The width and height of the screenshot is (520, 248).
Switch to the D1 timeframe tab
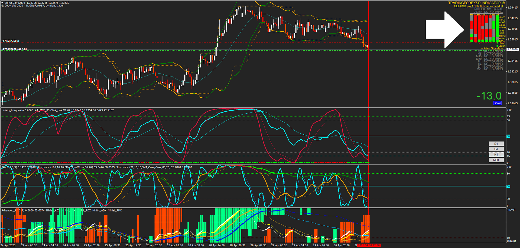click(496, 144)
